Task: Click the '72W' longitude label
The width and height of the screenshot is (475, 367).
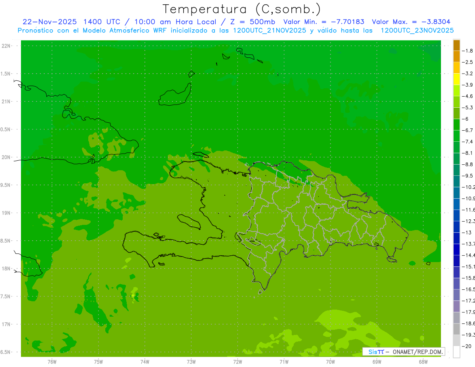Action: (x=237, y=362)
